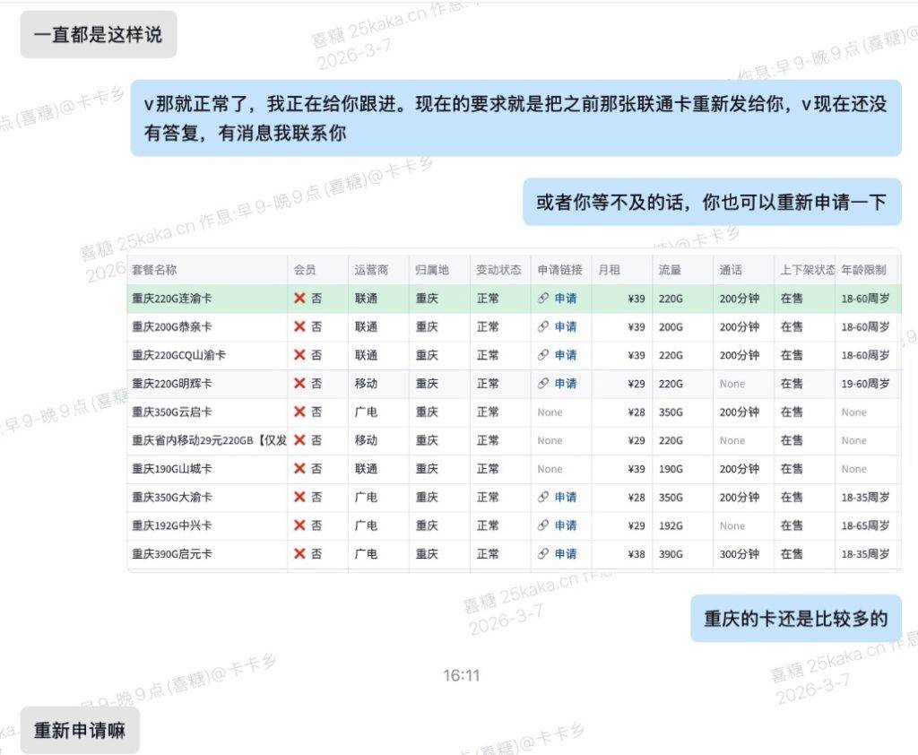This screenshot has width=918, height=755.
Task: Click the link icon in 重庆220G连渝卡 row
Action: pyautogui.click(x=543, y=299)
